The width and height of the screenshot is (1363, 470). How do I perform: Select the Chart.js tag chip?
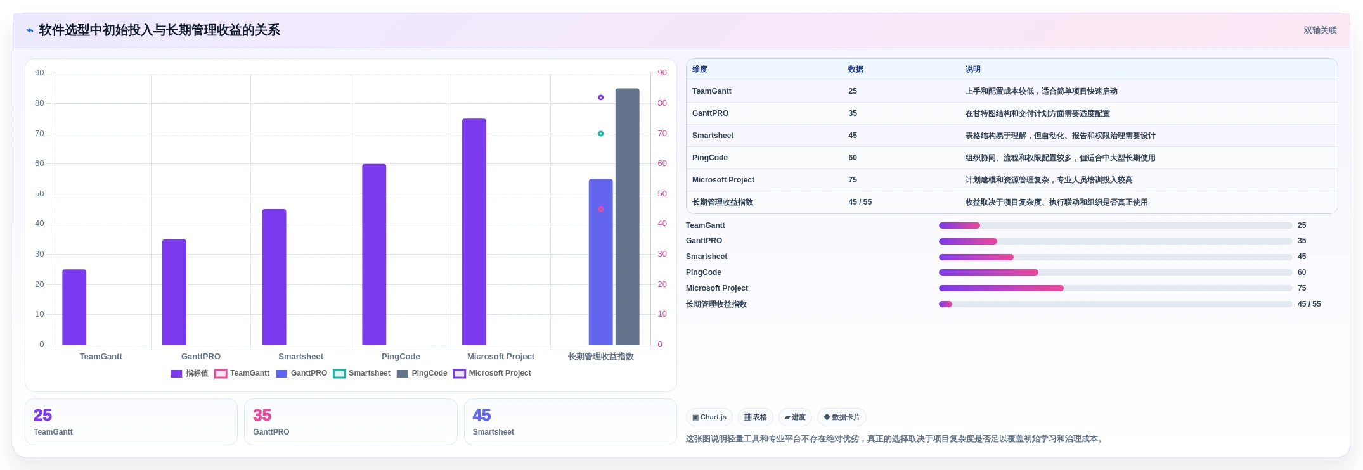[x=709, y=417]
